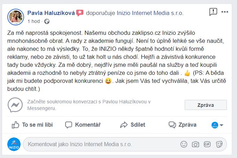Click the Inizio avatar beside comment box
The width and height of the screenshot is (237, 158).
tap(14, 144)
